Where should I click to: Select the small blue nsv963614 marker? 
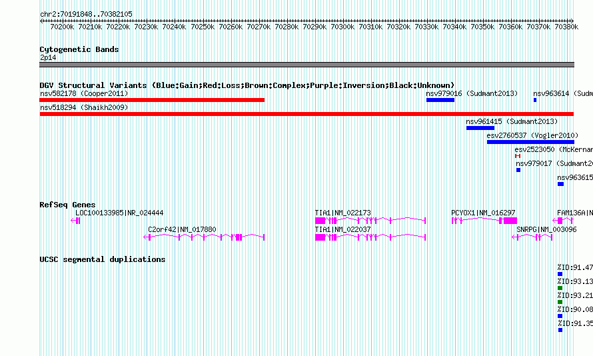point(535,100)
